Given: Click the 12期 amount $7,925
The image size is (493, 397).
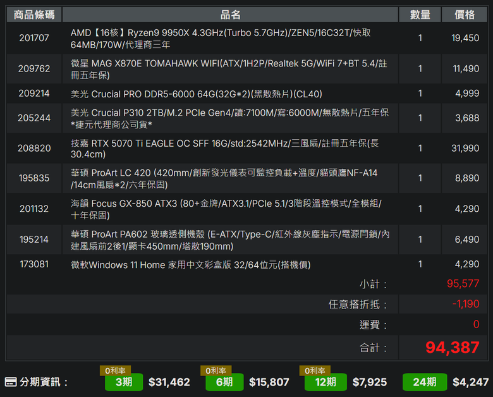Looking at the screenshot, I should click(370, 382).
